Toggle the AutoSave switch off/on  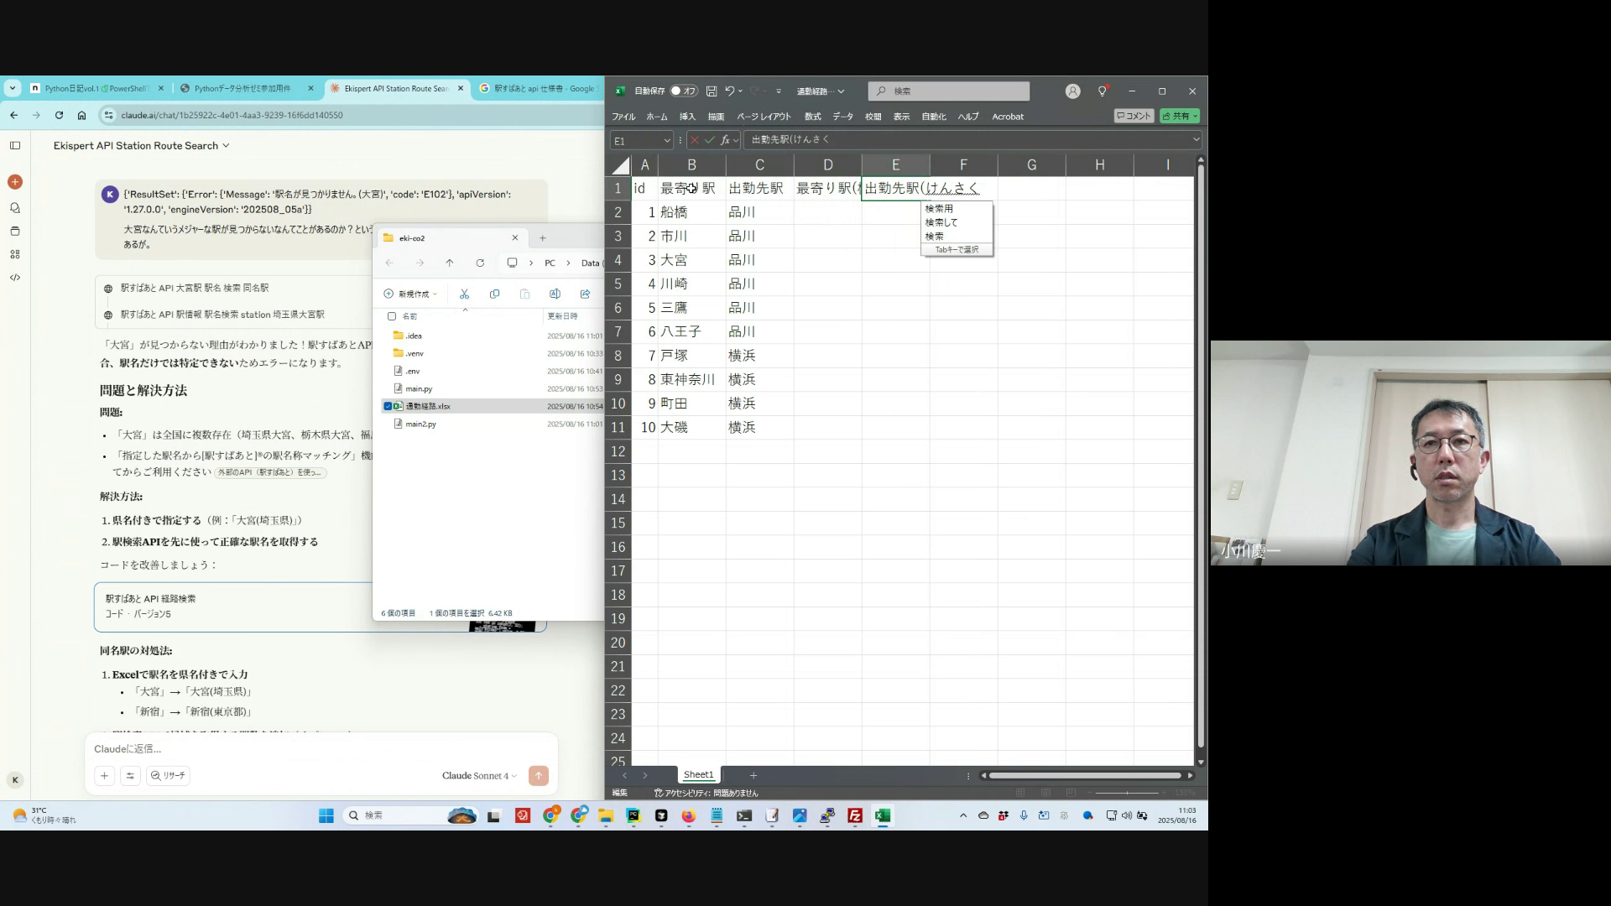pos(684,91)
